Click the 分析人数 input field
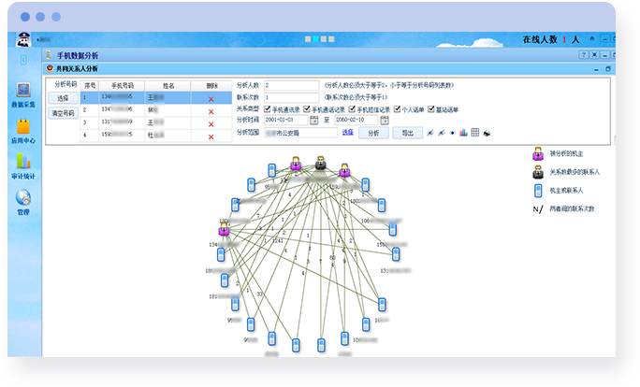 pos(292,85)
